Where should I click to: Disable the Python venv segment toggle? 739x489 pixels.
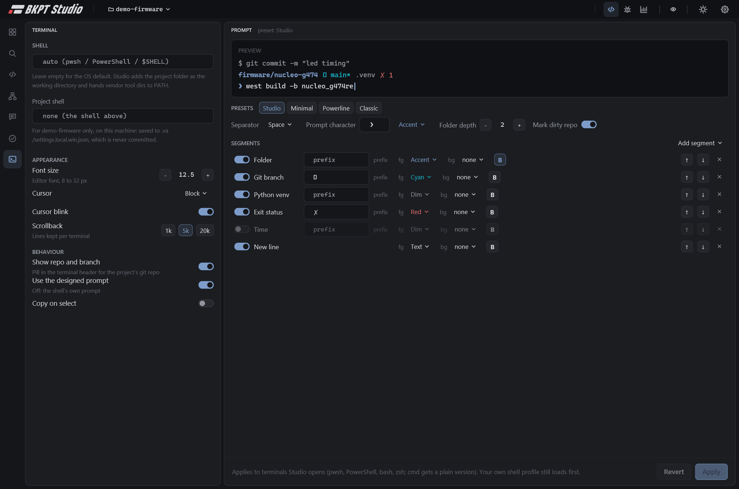coord(242,195)
